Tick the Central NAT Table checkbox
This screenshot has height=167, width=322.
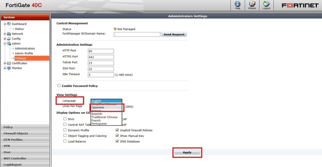pyautogui.click(x=65, y=124)
